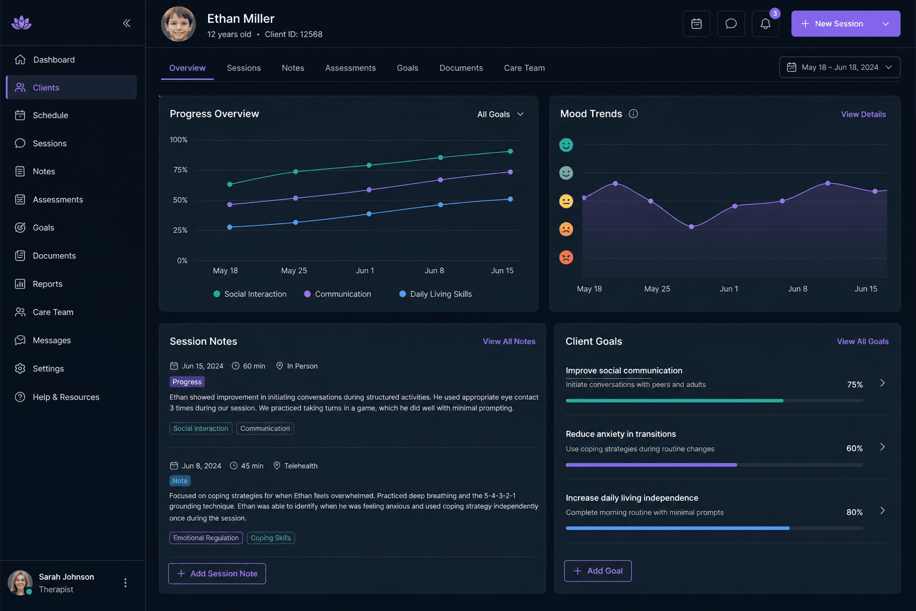Open the notifications bell
The image size is (916, 611).
(766, 24)
